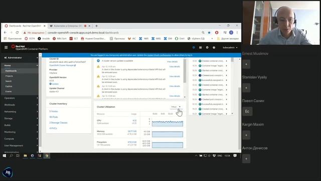The width and height of the screenshot is (321, 181).
Task: Click the browser back arrow
Action: [x=5, y=33]
